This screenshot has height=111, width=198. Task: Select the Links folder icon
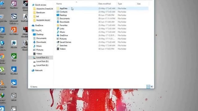[58, 29]
